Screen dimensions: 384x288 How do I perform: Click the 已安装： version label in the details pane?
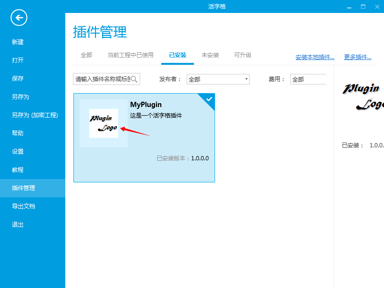click(353, 145)
